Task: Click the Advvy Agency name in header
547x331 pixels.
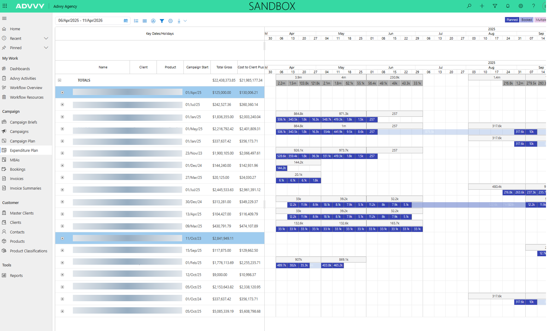Action: click(65, 6)
